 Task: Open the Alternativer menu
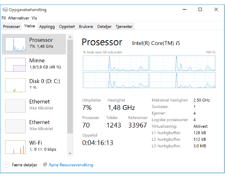click(19, 18)
